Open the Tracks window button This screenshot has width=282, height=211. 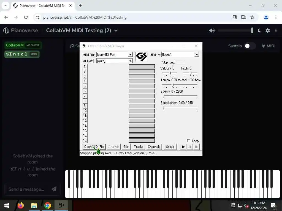pyautogui.click(x=139, y=147)
